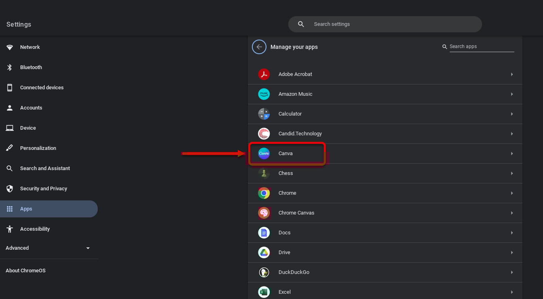Click the Google Docs icon
The width and height of the screenshot is (543, 299).
coord(264,232)
